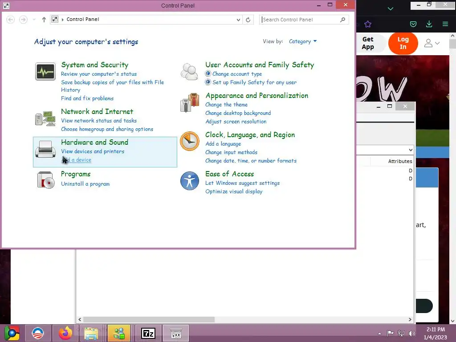Open System and Security category
The height and width of the screenshot is (342, 456).
tap(94, 65)
